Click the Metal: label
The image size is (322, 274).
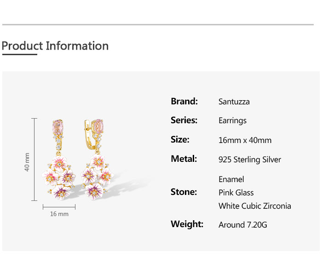pyautogui.click(x=184, y=159)
